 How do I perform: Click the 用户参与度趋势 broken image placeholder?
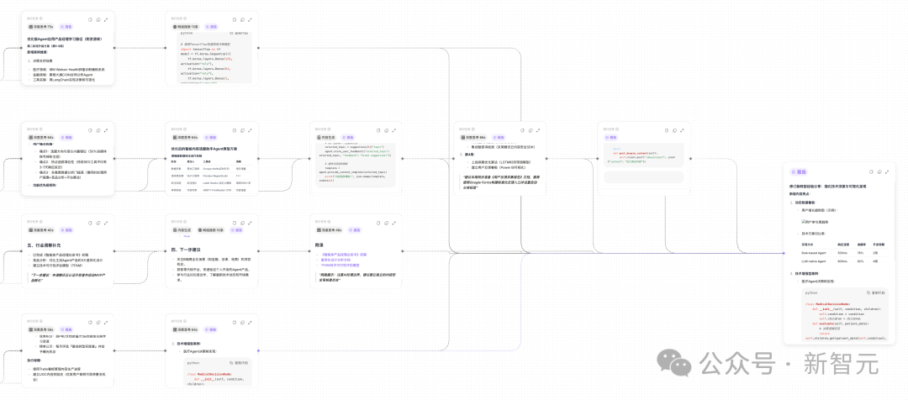pos(816,222)
